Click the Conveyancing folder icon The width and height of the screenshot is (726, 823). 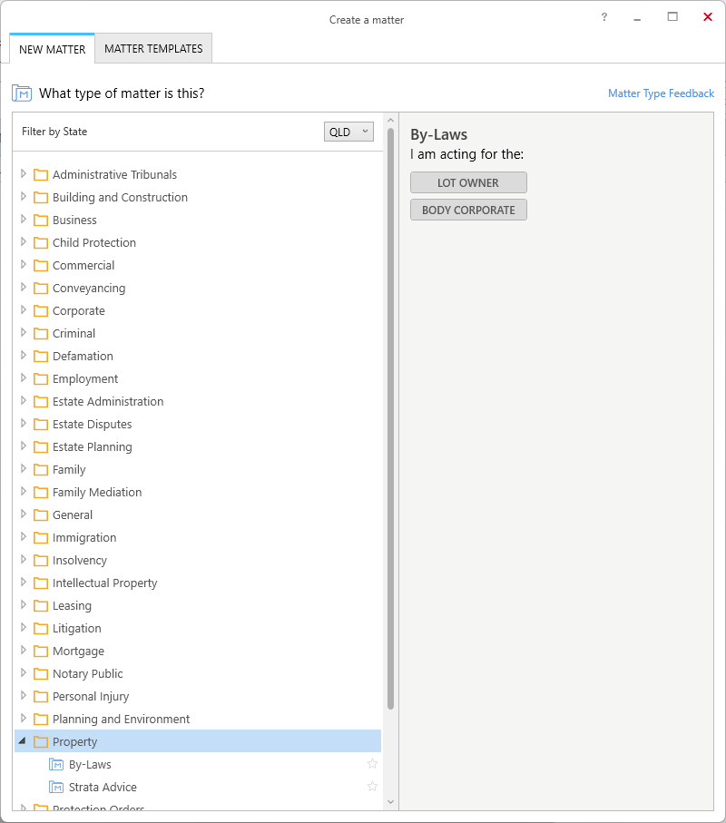(41, 288)
